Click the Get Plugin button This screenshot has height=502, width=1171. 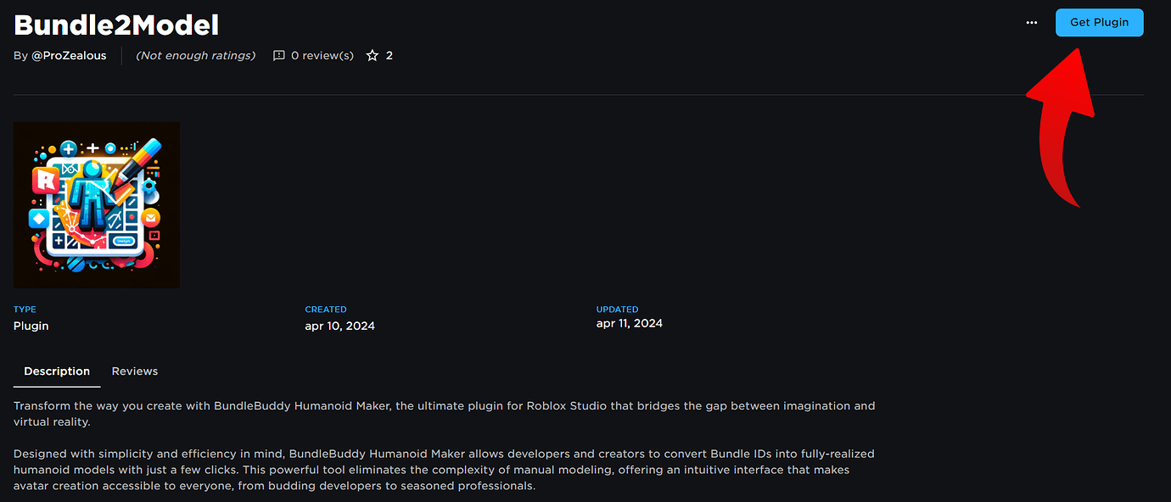1099,22
